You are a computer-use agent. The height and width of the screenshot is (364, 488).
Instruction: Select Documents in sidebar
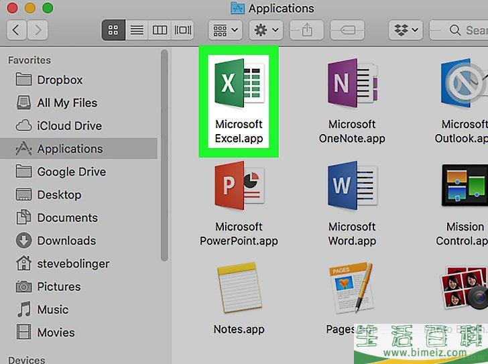pyautogui.click(x=78, y=218)
